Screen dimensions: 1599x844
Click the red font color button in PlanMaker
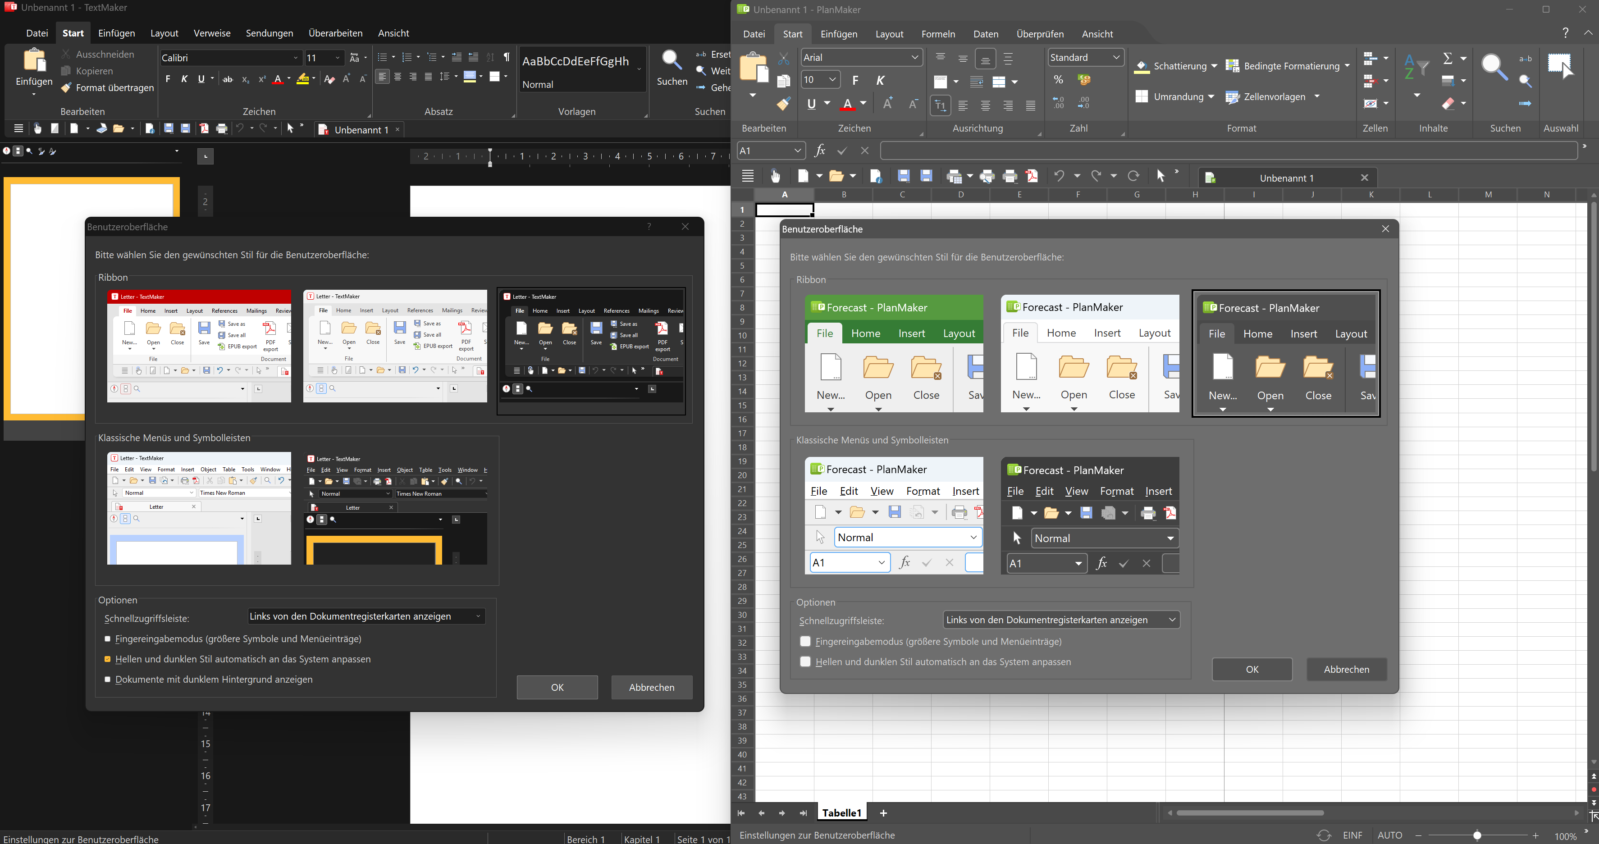click(x=848, y=104)
